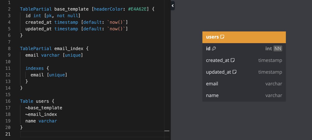Click the note icon beside created_at field
The height and width of the screenshot is (140, 312).
click(233, 60)
